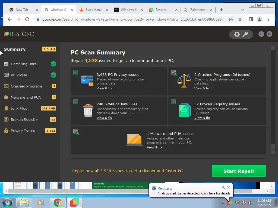Click the credit card privacy icon

pos(87,80)
